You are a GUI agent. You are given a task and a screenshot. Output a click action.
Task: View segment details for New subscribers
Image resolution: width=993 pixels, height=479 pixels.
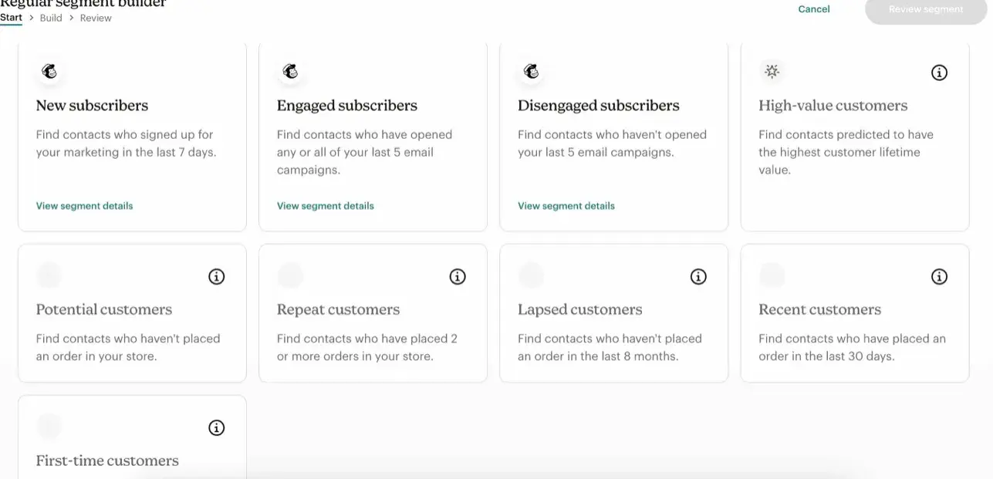[x=84, y=206]
